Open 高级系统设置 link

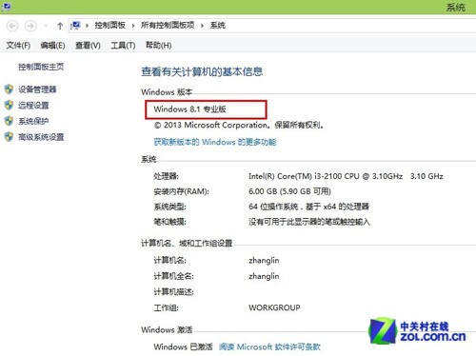(x=41, y=137)
